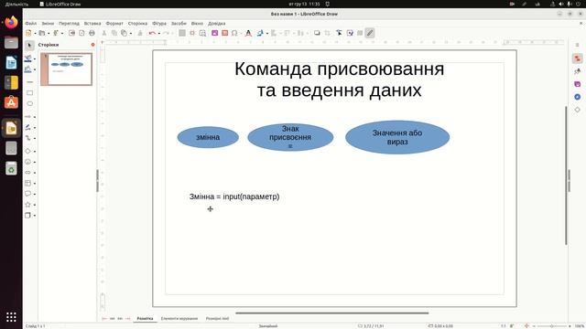This screenshot has height=329, width=586.
Task: Toggle the Shadow toolbar button
Action: (317, 33)
